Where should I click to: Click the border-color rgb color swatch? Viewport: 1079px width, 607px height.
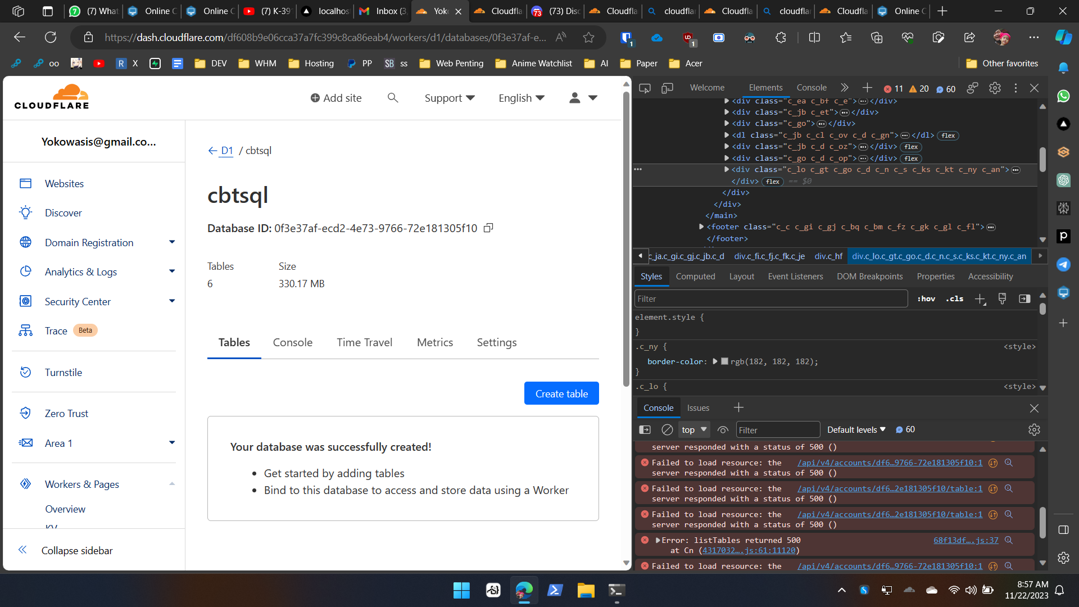[724, 361]
